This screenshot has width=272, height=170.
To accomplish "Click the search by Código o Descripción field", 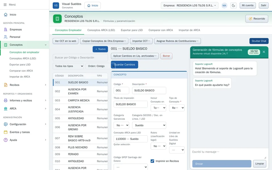I will pyautogui.click(x=80, y=58).
